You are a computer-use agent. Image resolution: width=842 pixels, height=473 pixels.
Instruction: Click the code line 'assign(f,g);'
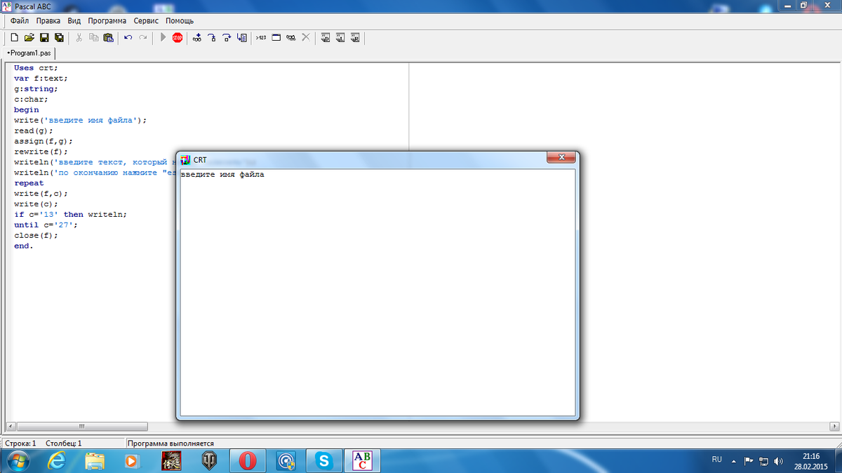[44, 141]
